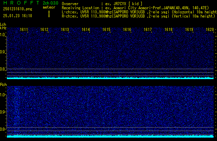This screenshot has height=141, width=217.
Task: Click the 0.9 frequency label on Lch axis
Action: 2,52
